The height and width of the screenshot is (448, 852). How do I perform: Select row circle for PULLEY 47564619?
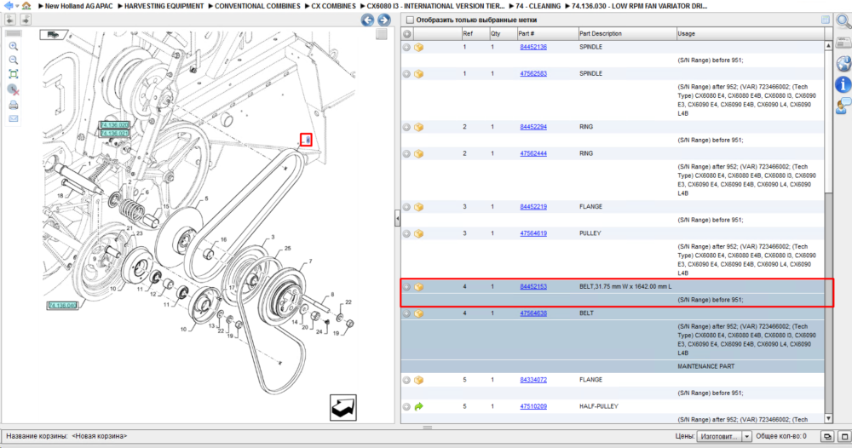pyautogui.click(x=406, y=233)
